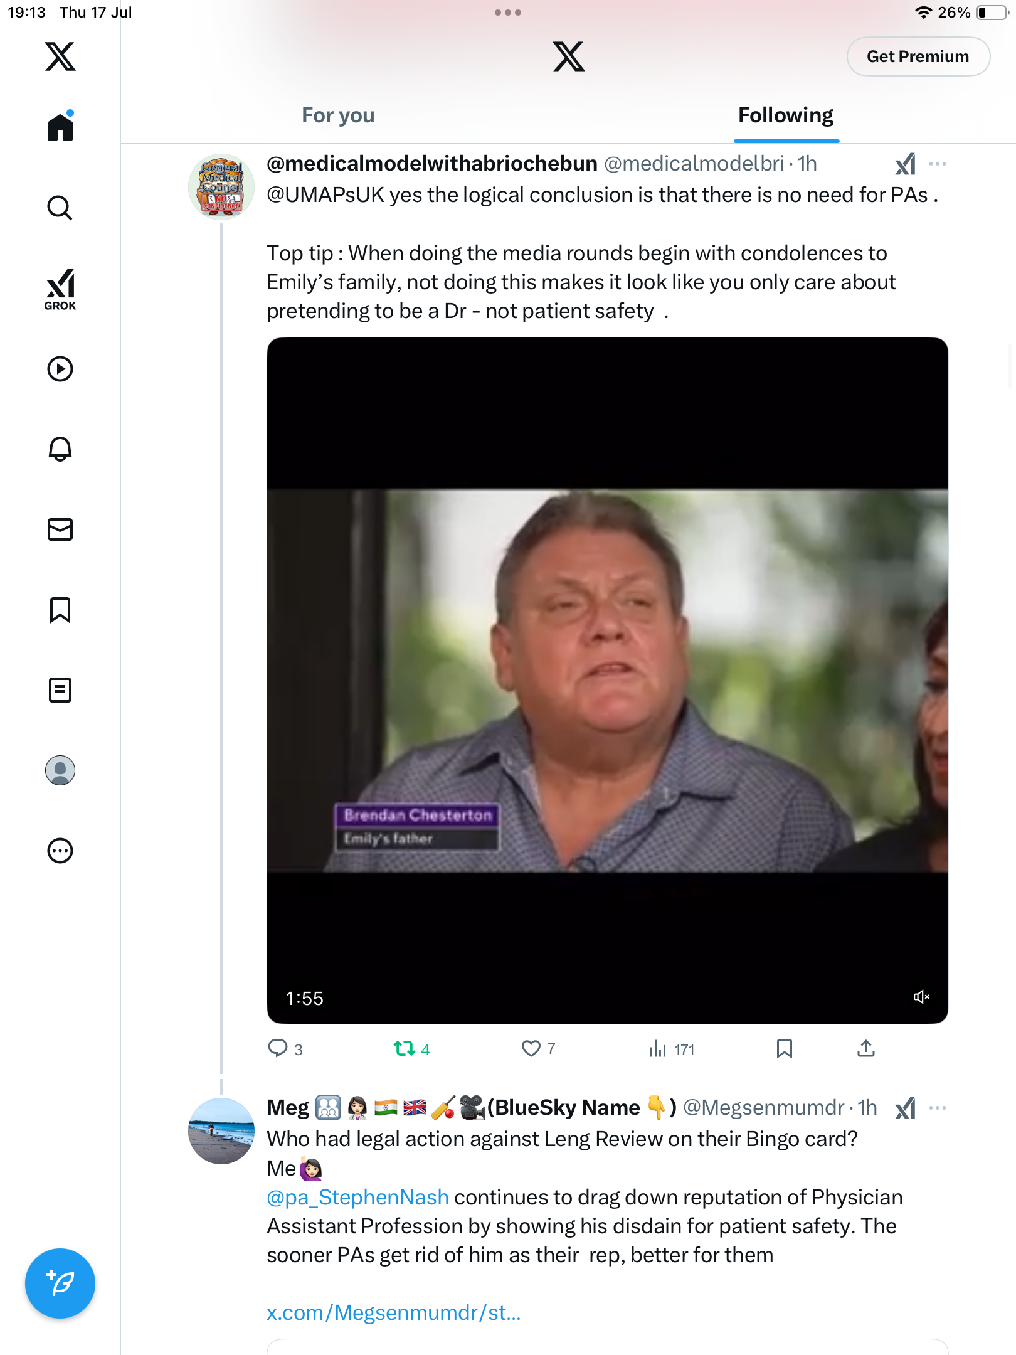Click the Get Premium button
1016x1355 pixels.
(918, 56)
